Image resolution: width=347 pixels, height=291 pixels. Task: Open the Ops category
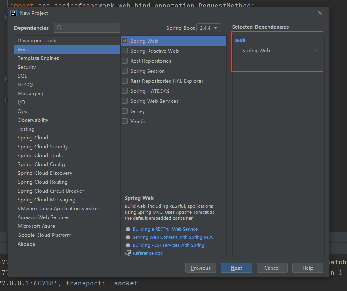pos(67,111)
